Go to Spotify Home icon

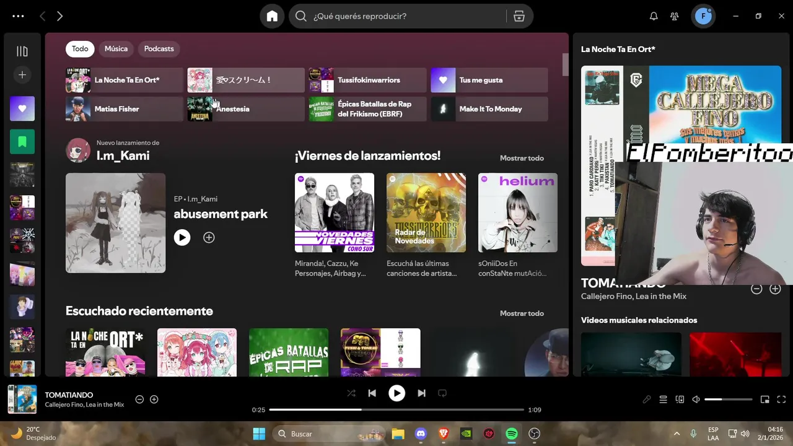(272, 16)
